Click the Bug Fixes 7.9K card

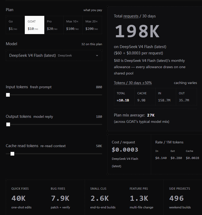pos(65,198)
